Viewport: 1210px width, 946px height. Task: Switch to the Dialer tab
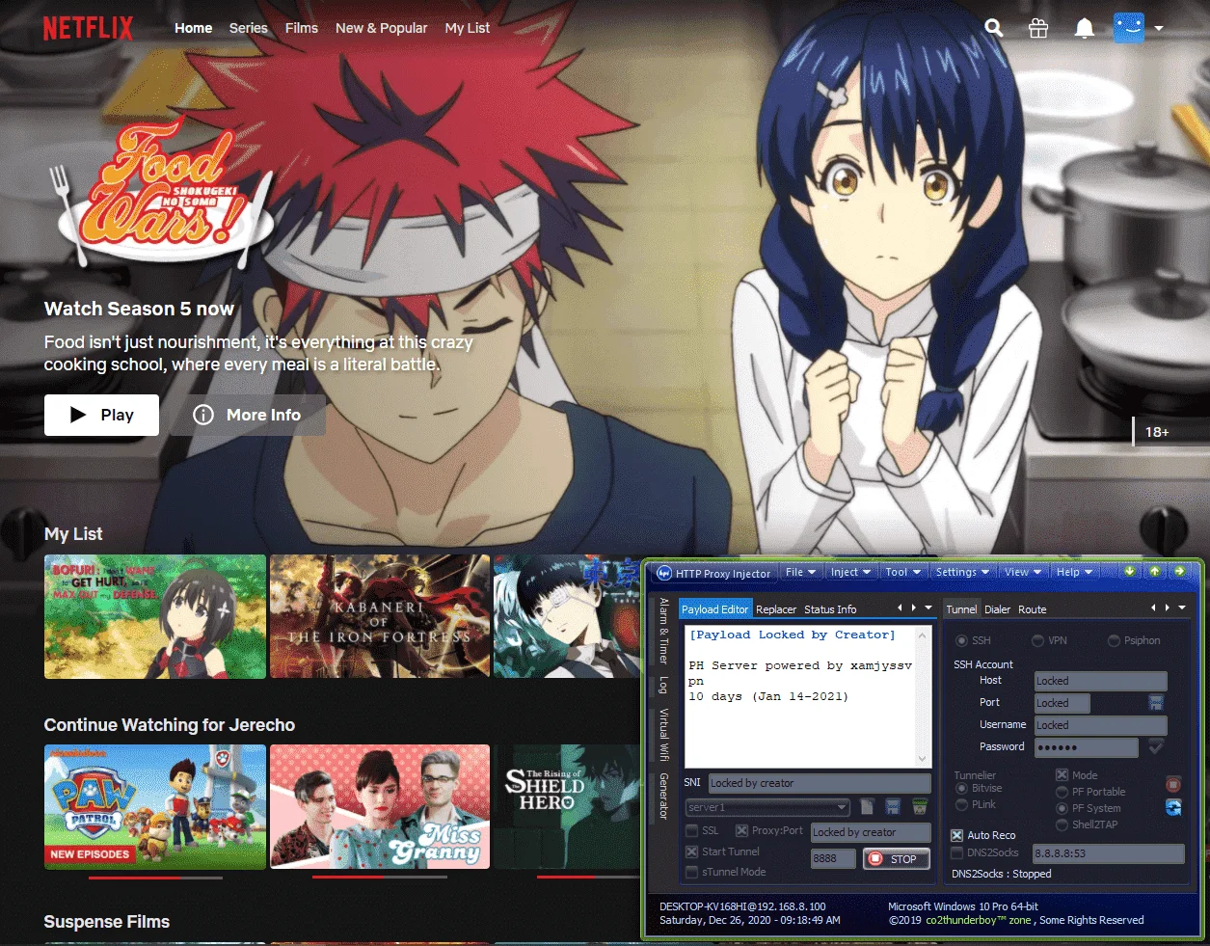[x=998, y=609]
